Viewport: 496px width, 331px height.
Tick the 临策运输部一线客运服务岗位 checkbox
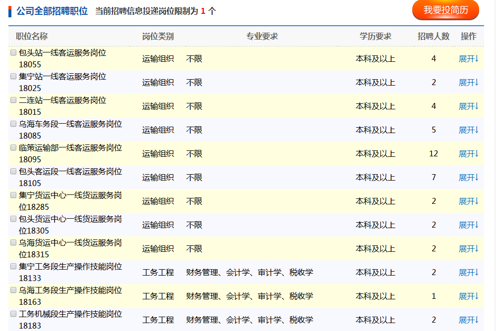click(13, 147)
